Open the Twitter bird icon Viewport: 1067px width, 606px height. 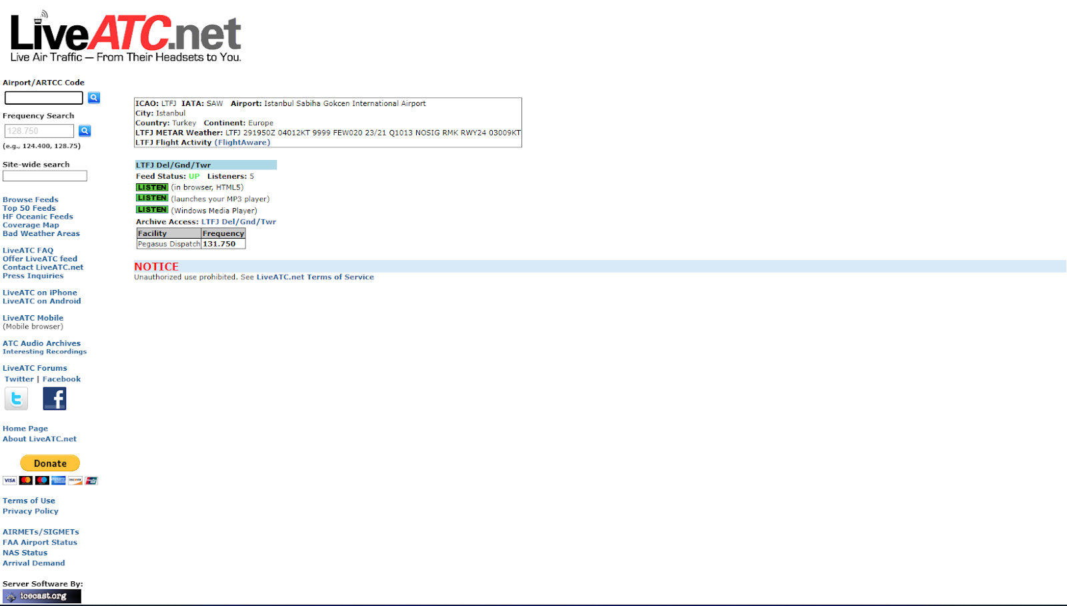pos(16,399)
